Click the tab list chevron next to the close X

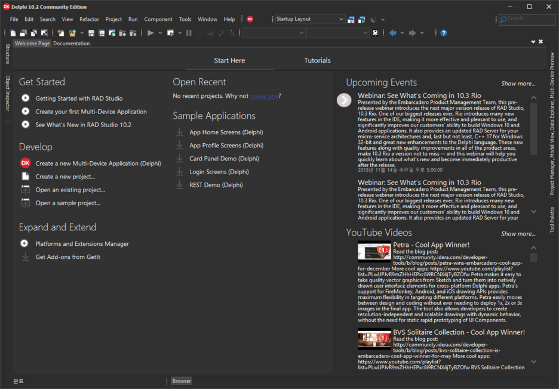pos(533,42)
